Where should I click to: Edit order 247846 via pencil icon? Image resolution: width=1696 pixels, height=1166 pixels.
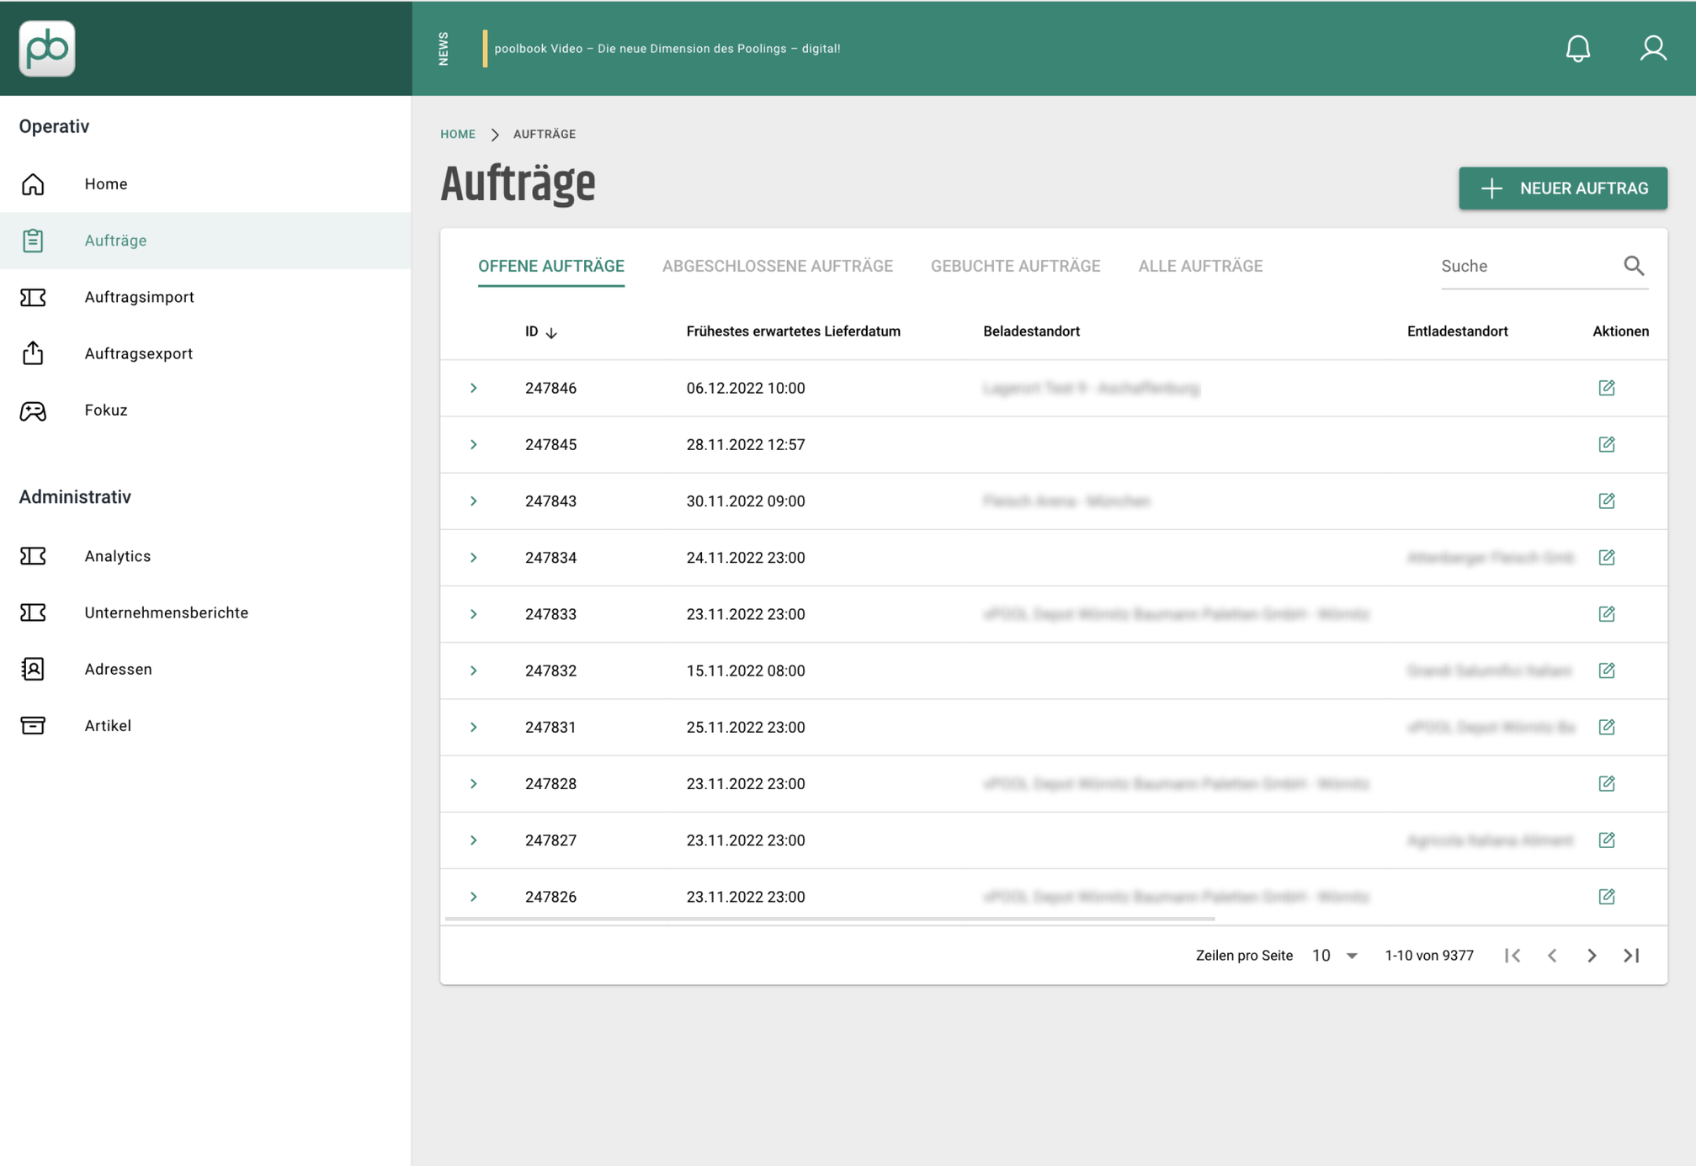pos(1606,388)
